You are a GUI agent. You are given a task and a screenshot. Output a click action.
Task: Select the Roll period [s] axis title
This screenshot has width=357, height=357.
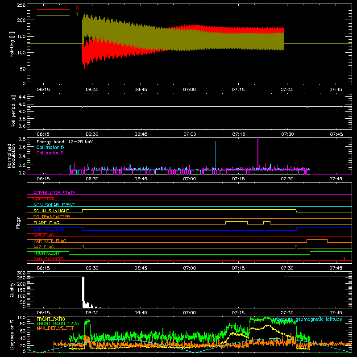tap(13, 111)
